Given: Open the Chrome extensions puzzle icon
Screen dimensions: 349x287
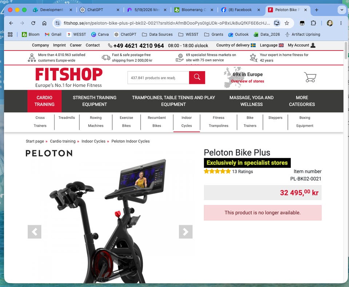Looking at the screenshot, I should (x=313, y=23).
